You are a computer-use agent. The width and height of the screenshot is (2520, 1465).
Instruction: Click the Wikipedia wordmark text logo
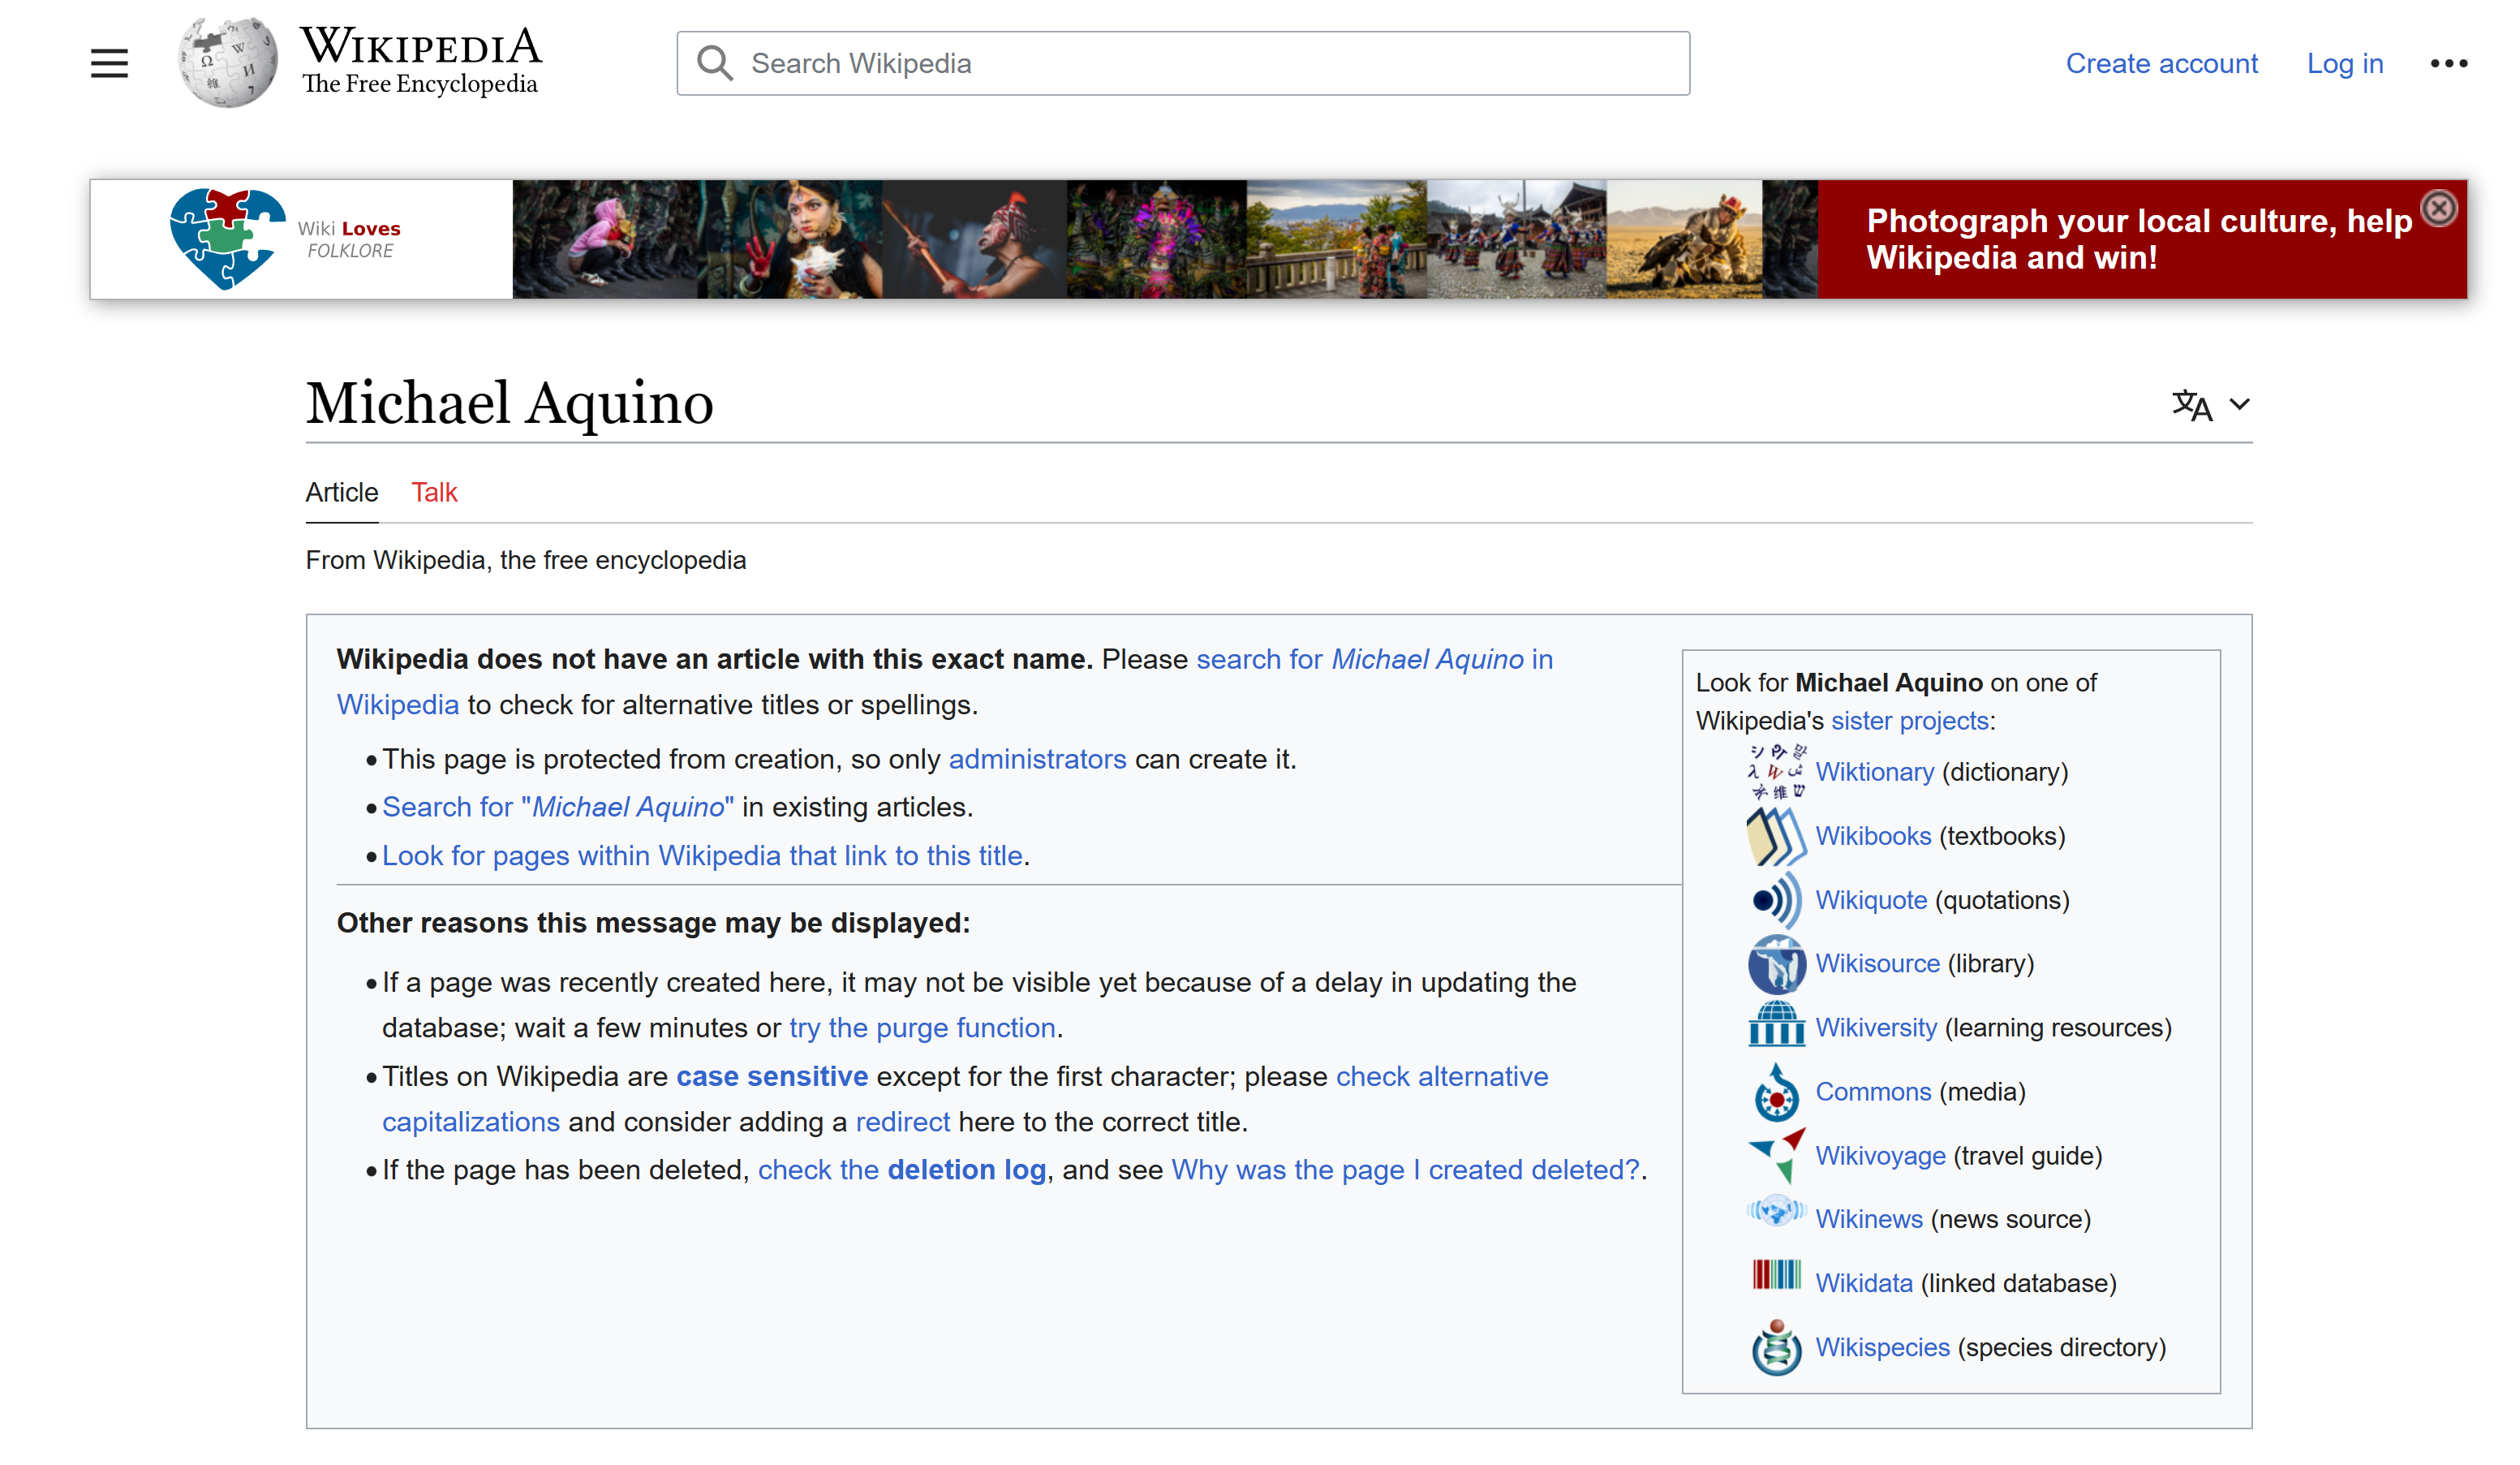pos(421,60)
